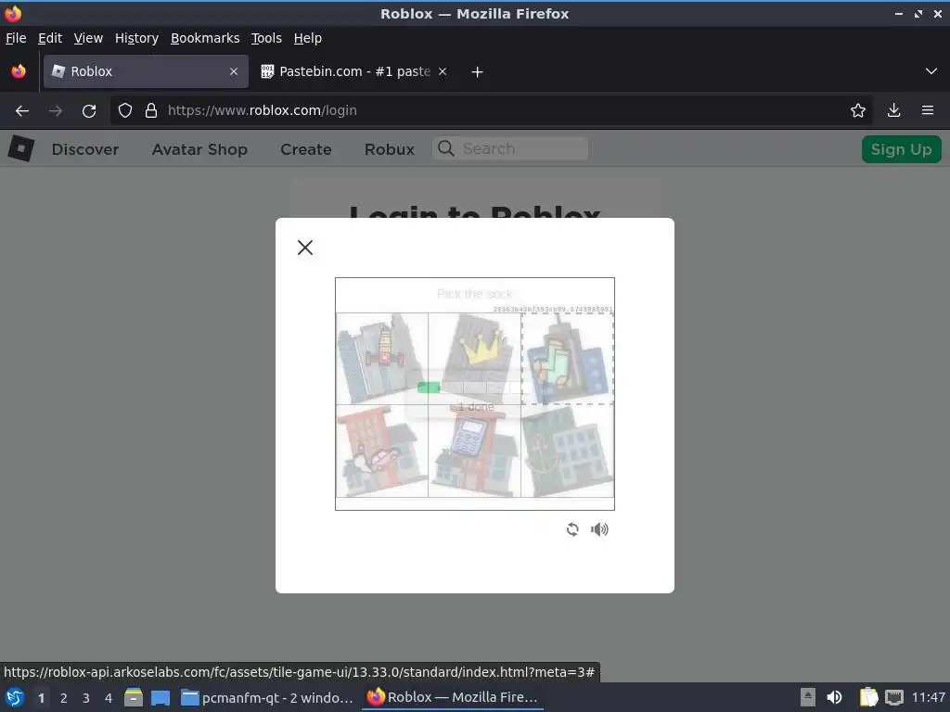The width and height of the screenshot is (950, 712).
Task: Open the clipboard manager tray icon
Action: (x=867, y=697)
